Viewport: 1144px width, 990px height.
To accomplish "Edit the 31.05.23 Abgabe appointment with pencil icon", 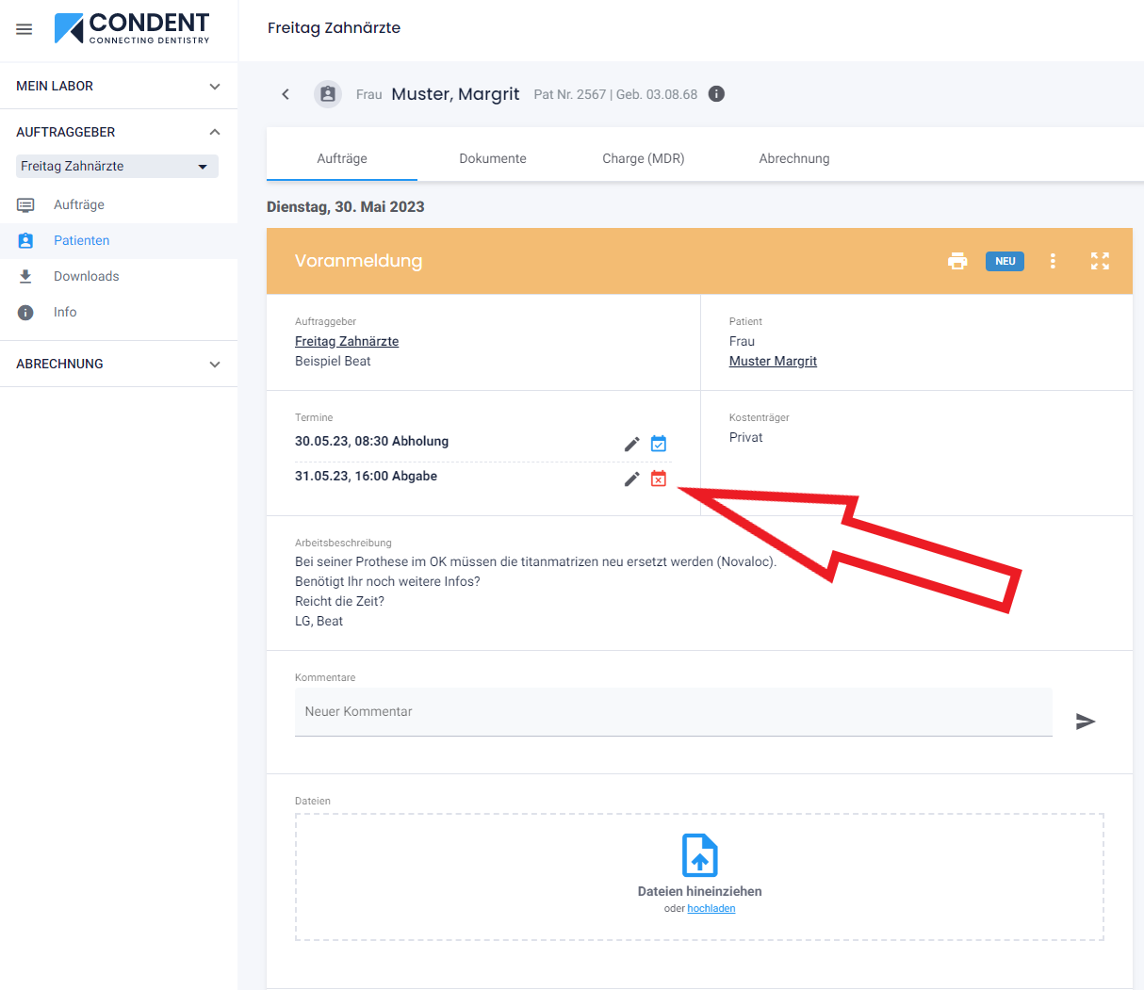I will (631, 479).
